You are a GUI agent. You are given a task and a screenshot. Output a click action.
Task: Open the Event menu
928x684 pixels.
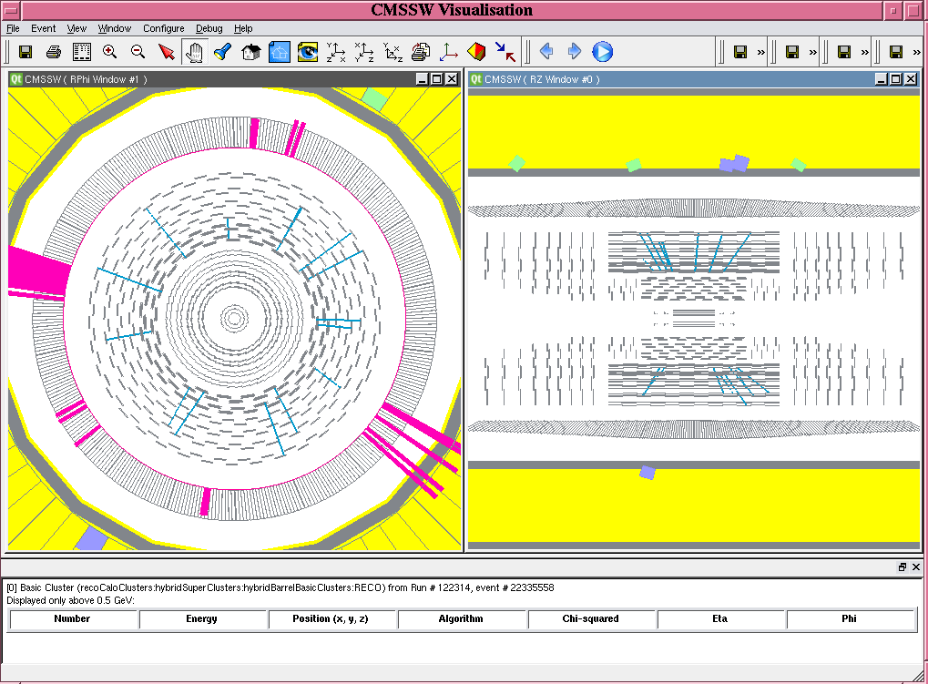(43, 28)
